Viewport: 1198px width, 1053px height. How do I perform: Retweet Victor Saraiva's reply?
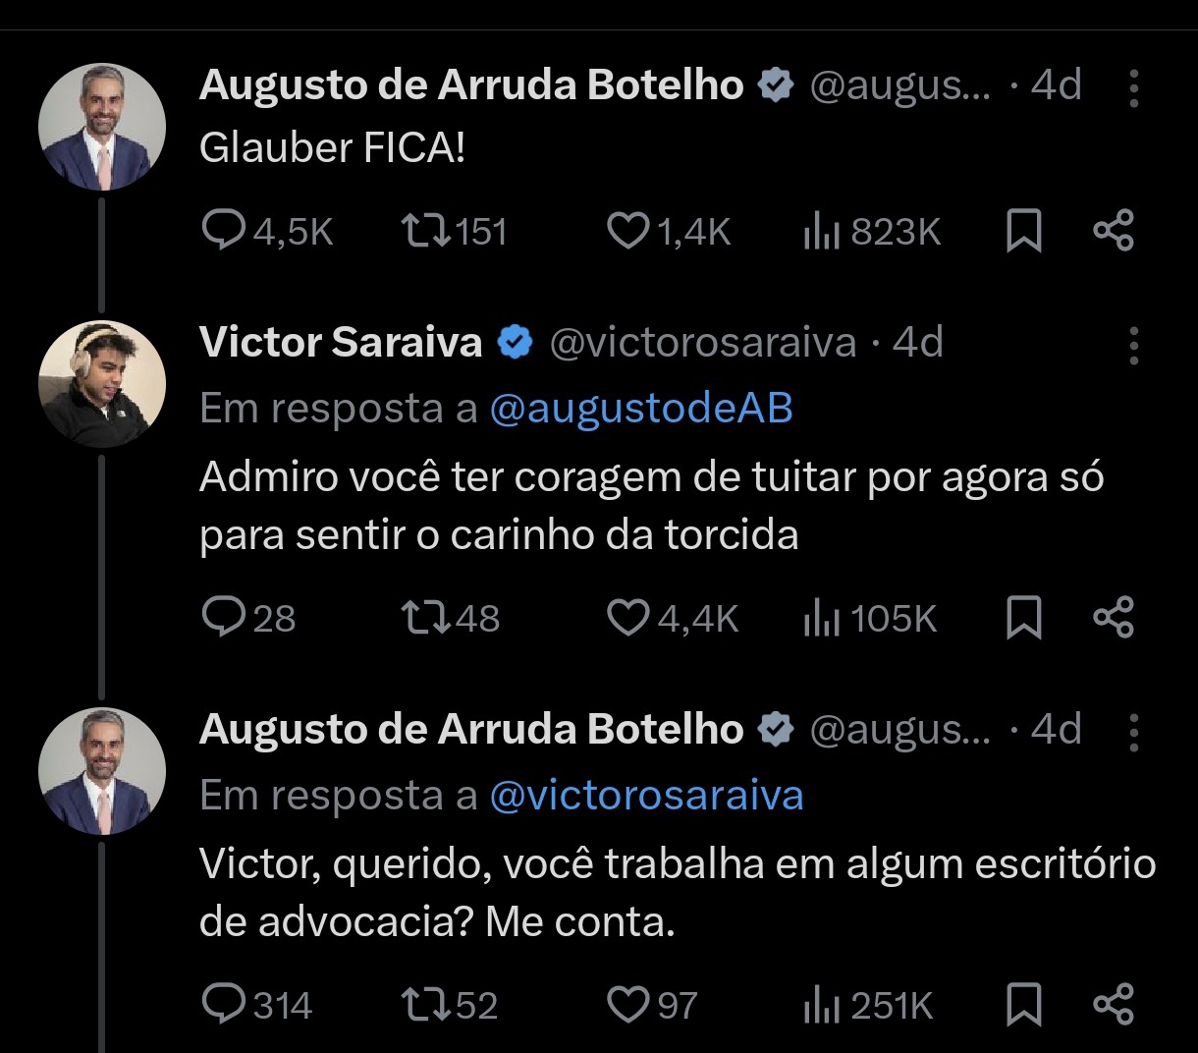[x=426, y=618]
